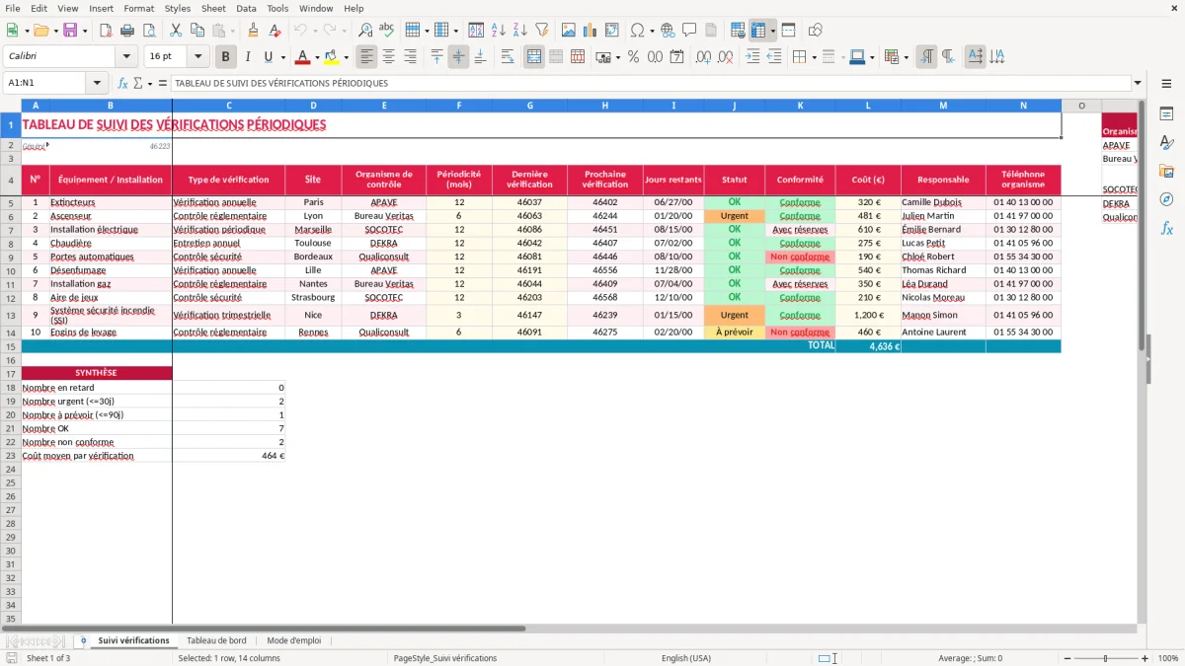This screenshot has width=1185, height=666.
Task: Open the sidebar Gallery panel
Action: [x=1166, y=171]
